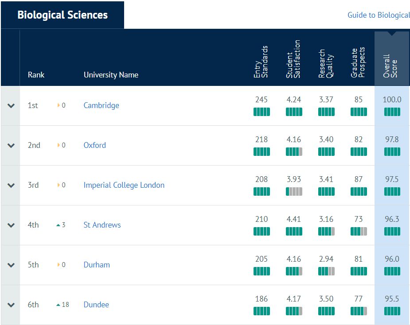Click Cambridge's rank change arrow icon
410x325 pixels.
(59, 105)
